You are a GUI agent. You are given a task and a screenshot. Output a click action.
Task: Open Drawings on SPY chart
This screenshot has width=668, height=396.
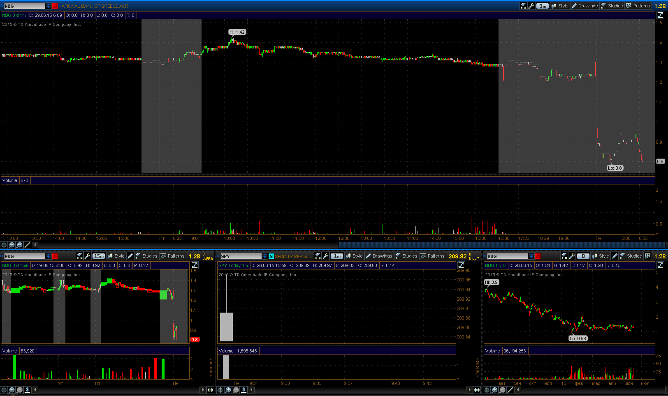pos(379,256)
